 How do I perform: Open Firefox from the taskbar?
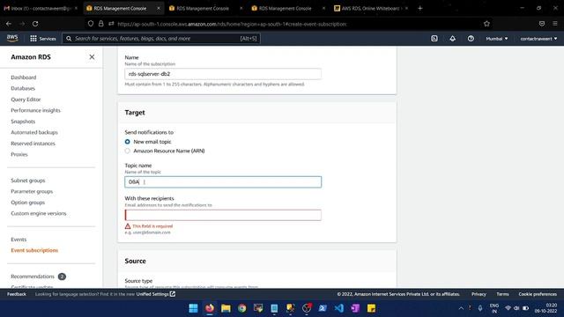[210, 308]
